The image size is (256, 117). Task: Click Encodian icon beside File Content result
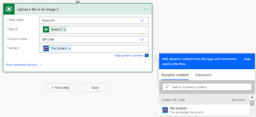point(165,110)
